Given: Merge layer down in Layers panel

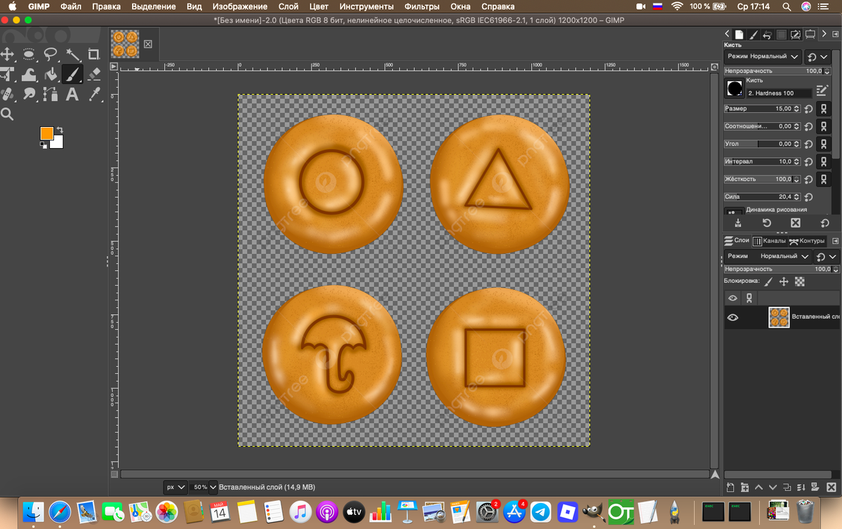Looking at the screenshot, I should (801, 487).
